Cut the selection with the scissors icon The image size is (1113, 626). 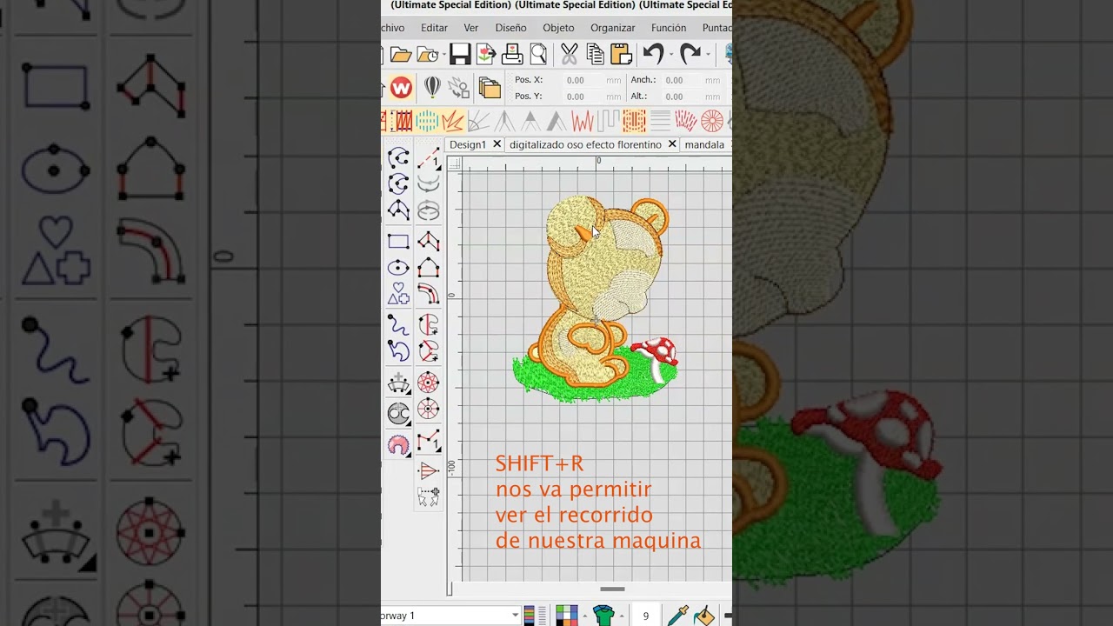570,55
